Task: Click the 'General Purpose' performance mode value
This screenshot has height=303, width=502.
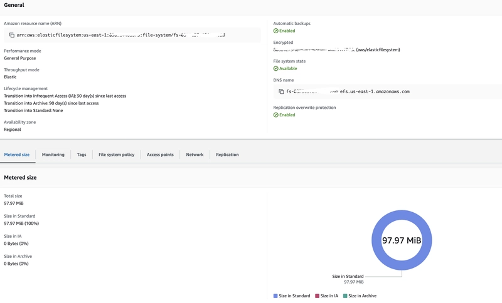Action: pos(20,58)
